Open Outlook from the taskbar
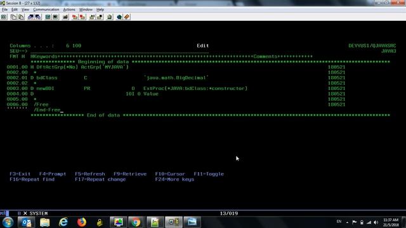406x228 pixels. [26, 222]
